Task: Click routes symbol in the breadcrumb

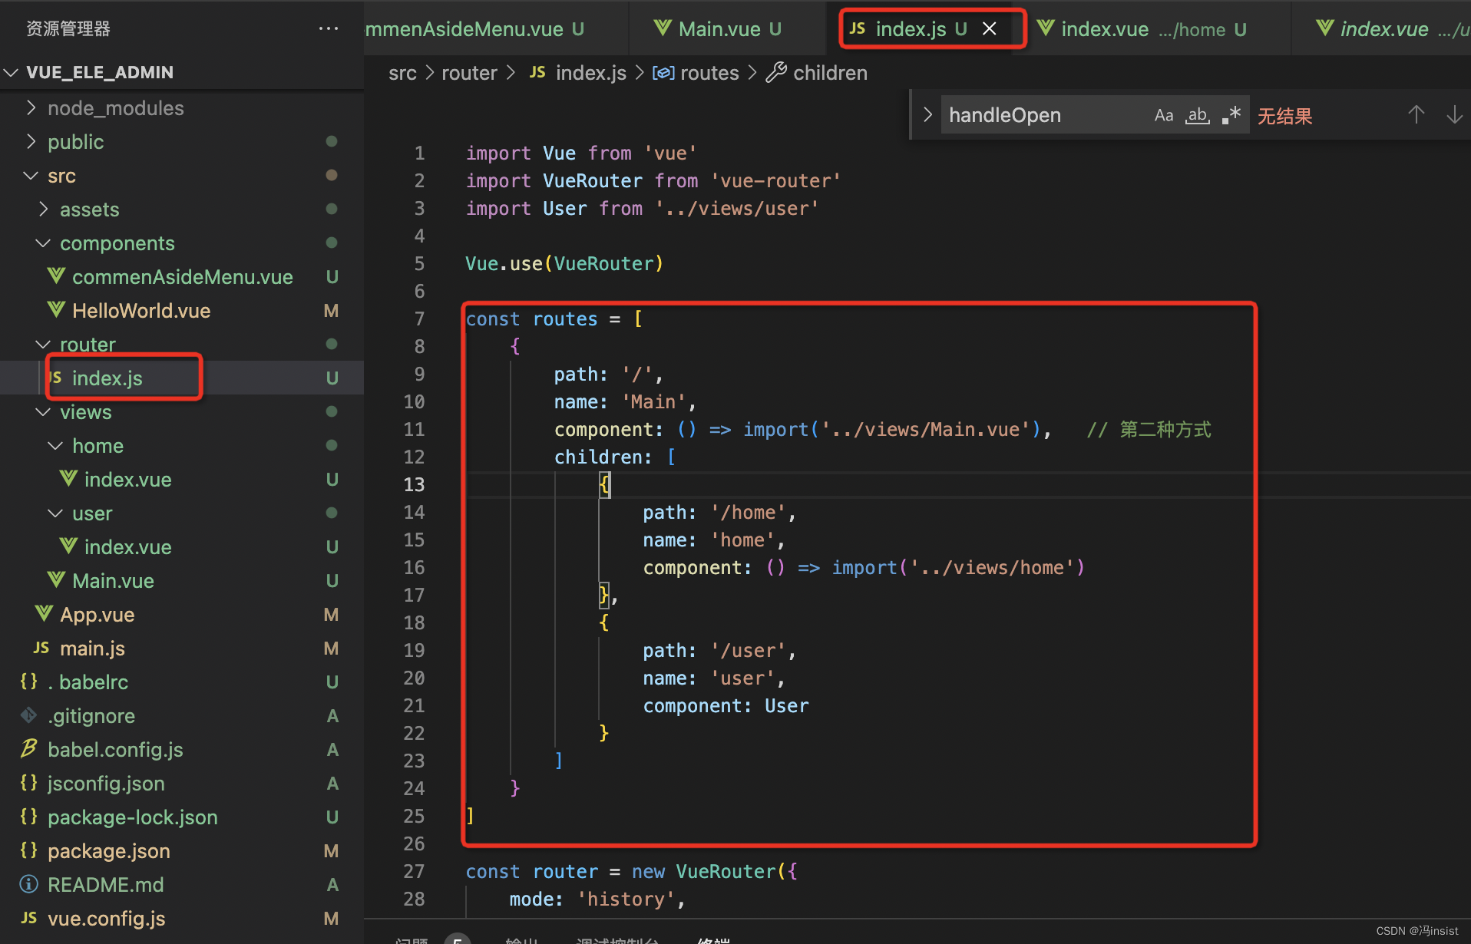Action: [x=709, y=73]
